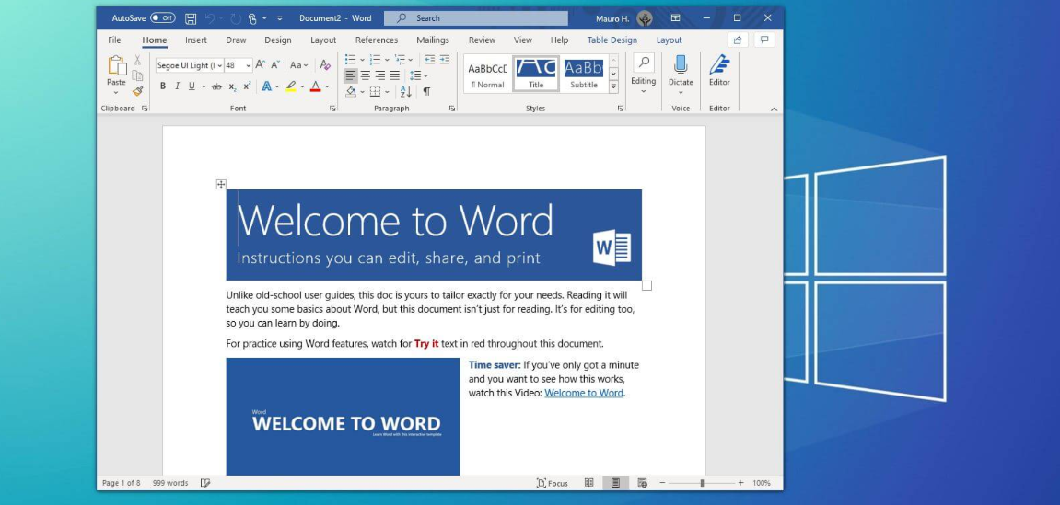
Task: Follow the Welcome to Word video link
Action: click(583, 393)
